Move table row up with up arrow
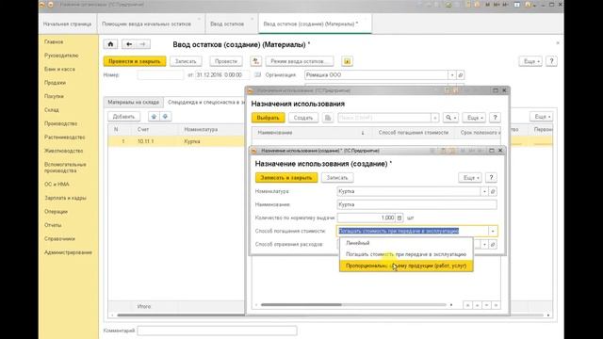This screenshot has width=603, height=339. (x=154, y=117)
